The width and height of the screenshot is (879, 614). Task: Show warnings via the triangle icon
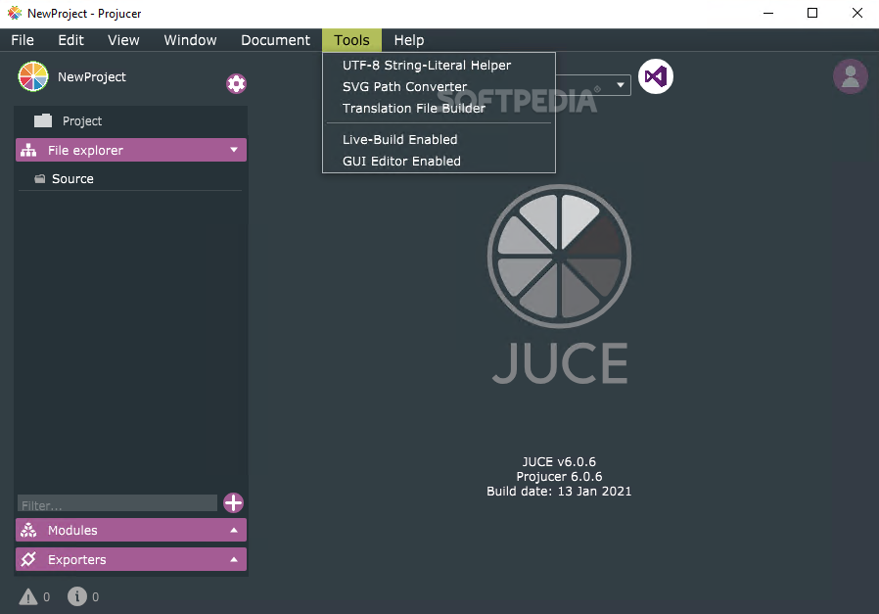pyautogui.click(x=28, y=596)
